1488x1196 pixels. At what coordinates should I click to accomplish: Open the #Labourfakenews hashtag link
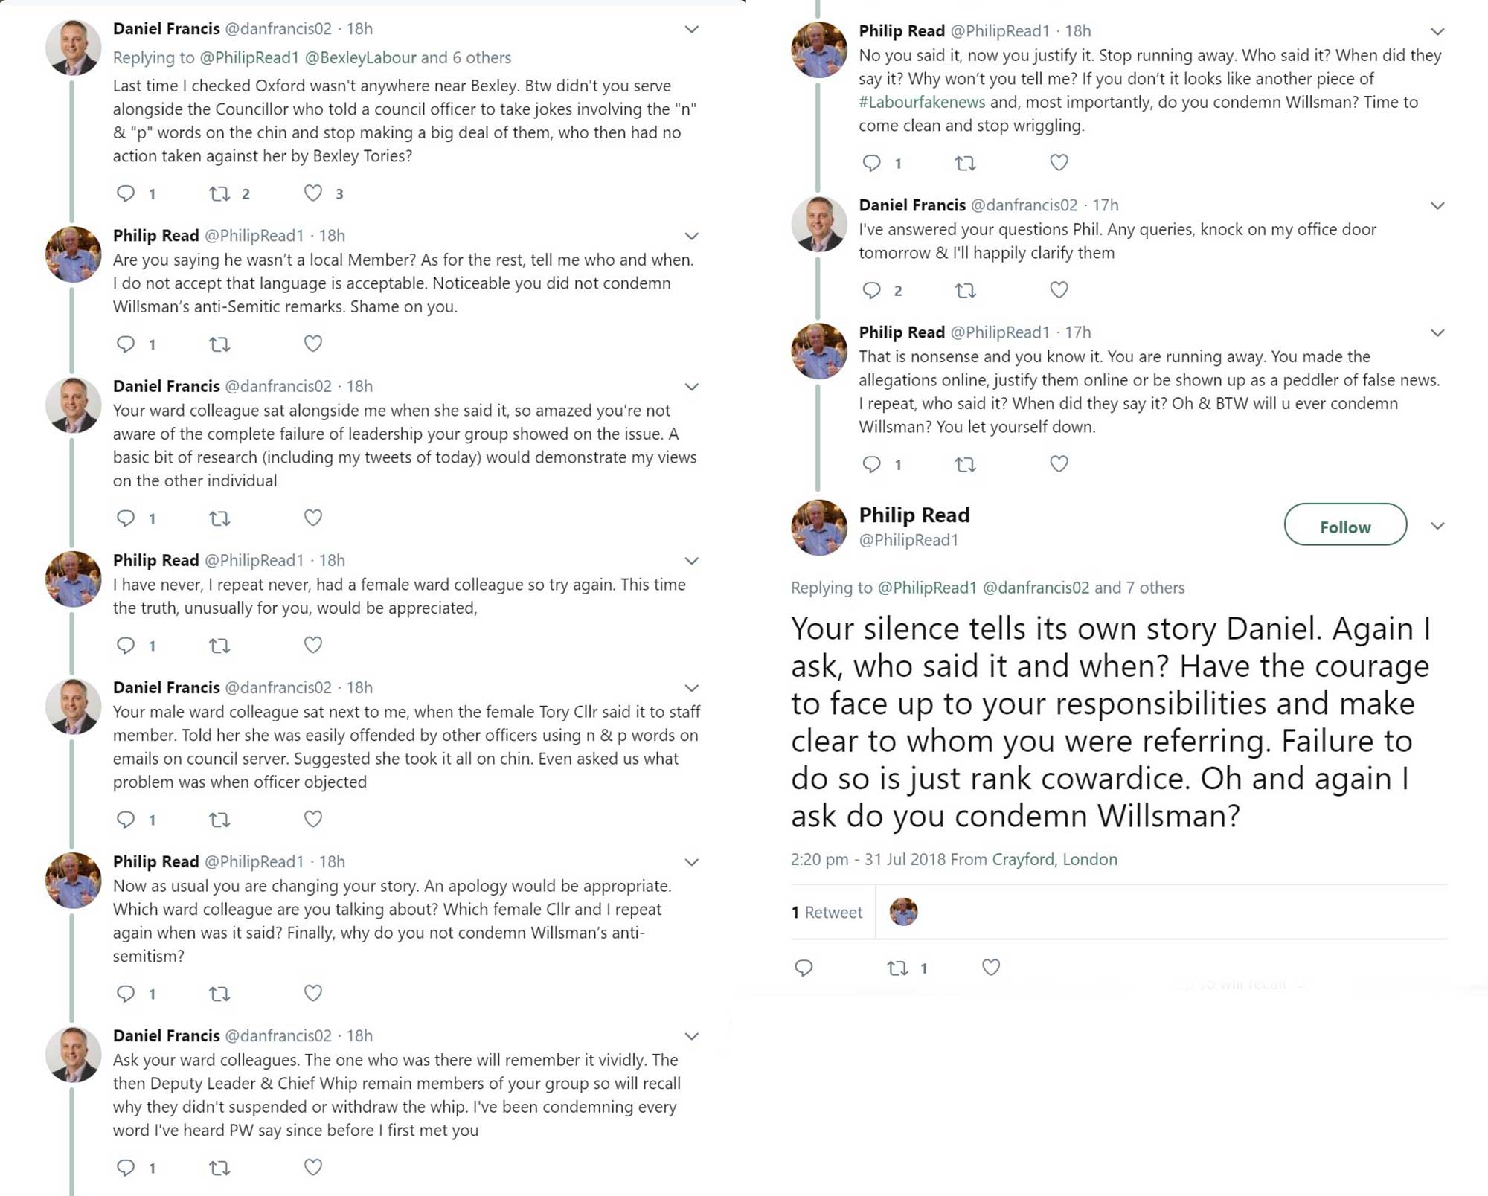tap(922, 102)
